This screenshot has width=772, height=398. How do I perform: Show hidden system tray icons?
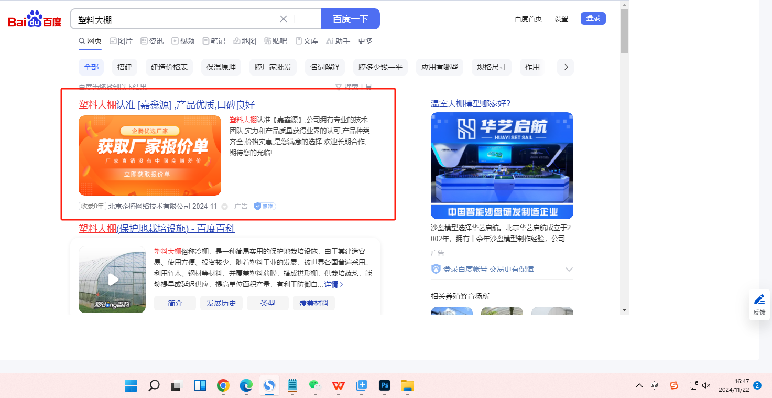639,385
